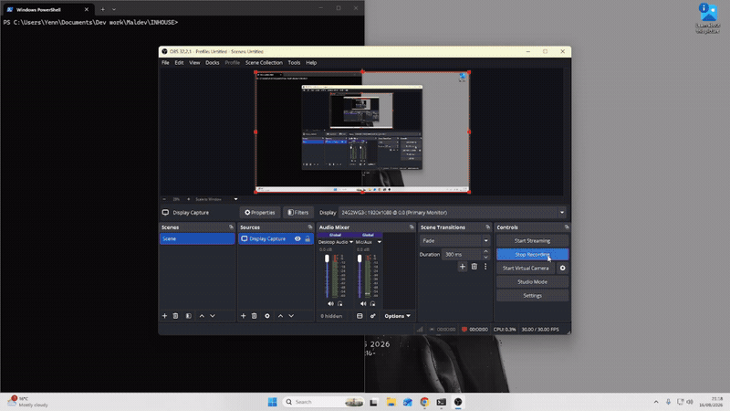The image size is (730, 411).
Task: Open Audio Mixer Options dropdown
Action: (x=397, y=316)
